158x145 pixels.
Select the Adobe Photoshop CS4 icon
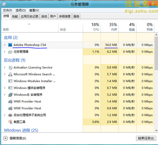[10, 45]
